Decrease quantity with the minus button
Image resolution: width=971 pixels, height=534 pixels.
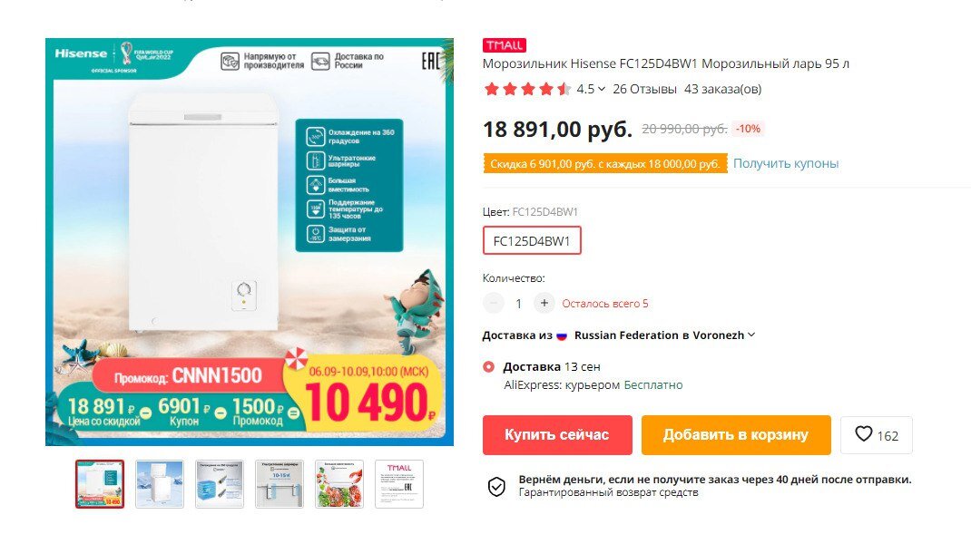coord(494,303)
